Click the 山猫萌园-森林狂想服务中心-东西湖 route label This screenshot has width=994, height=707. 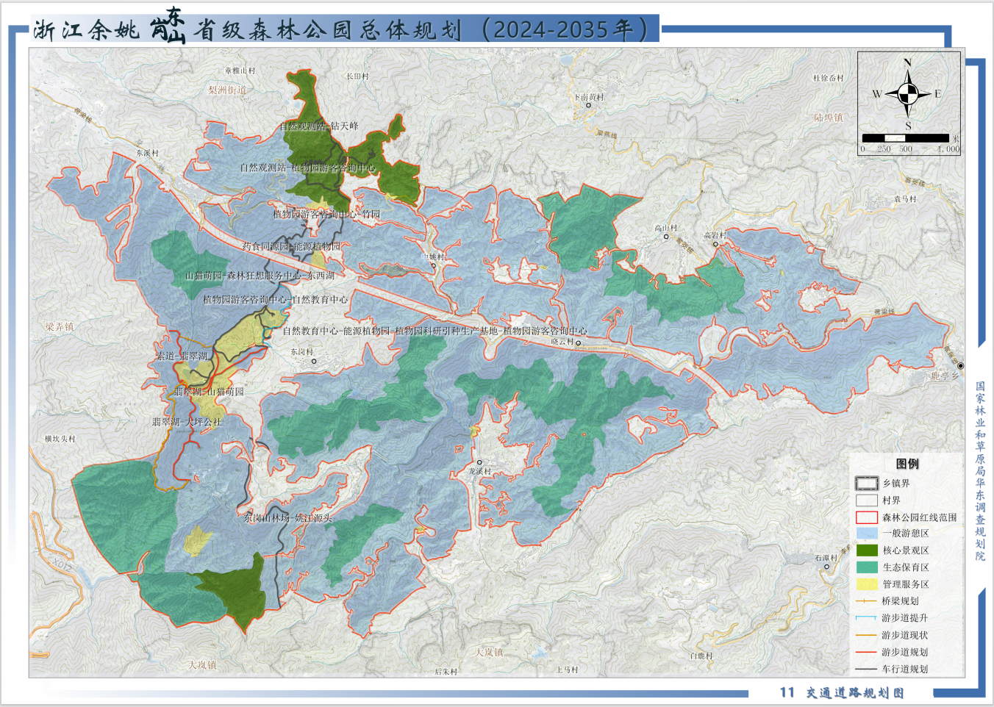(x=260, y=276)
